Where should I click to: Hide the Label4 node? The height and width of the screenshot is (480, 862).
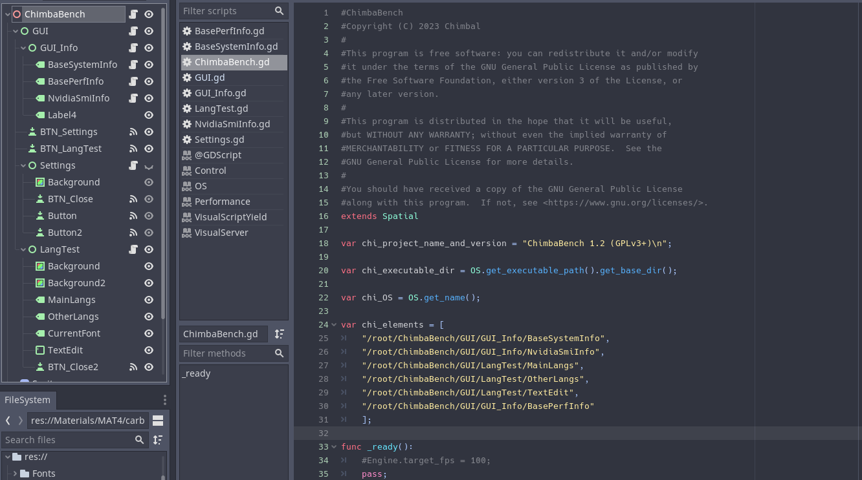(149, 115)
